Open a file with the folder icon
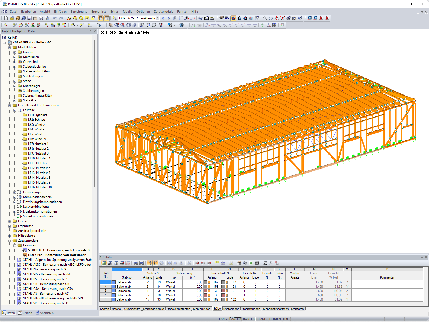This screenshot has width=429, height=322. (x=12, y=18)
